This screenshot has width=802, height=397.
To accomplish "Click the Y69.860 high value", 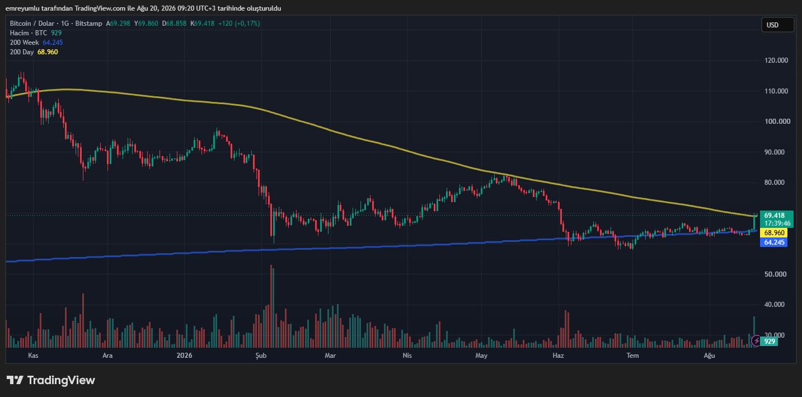I will [x=146, y=24].
